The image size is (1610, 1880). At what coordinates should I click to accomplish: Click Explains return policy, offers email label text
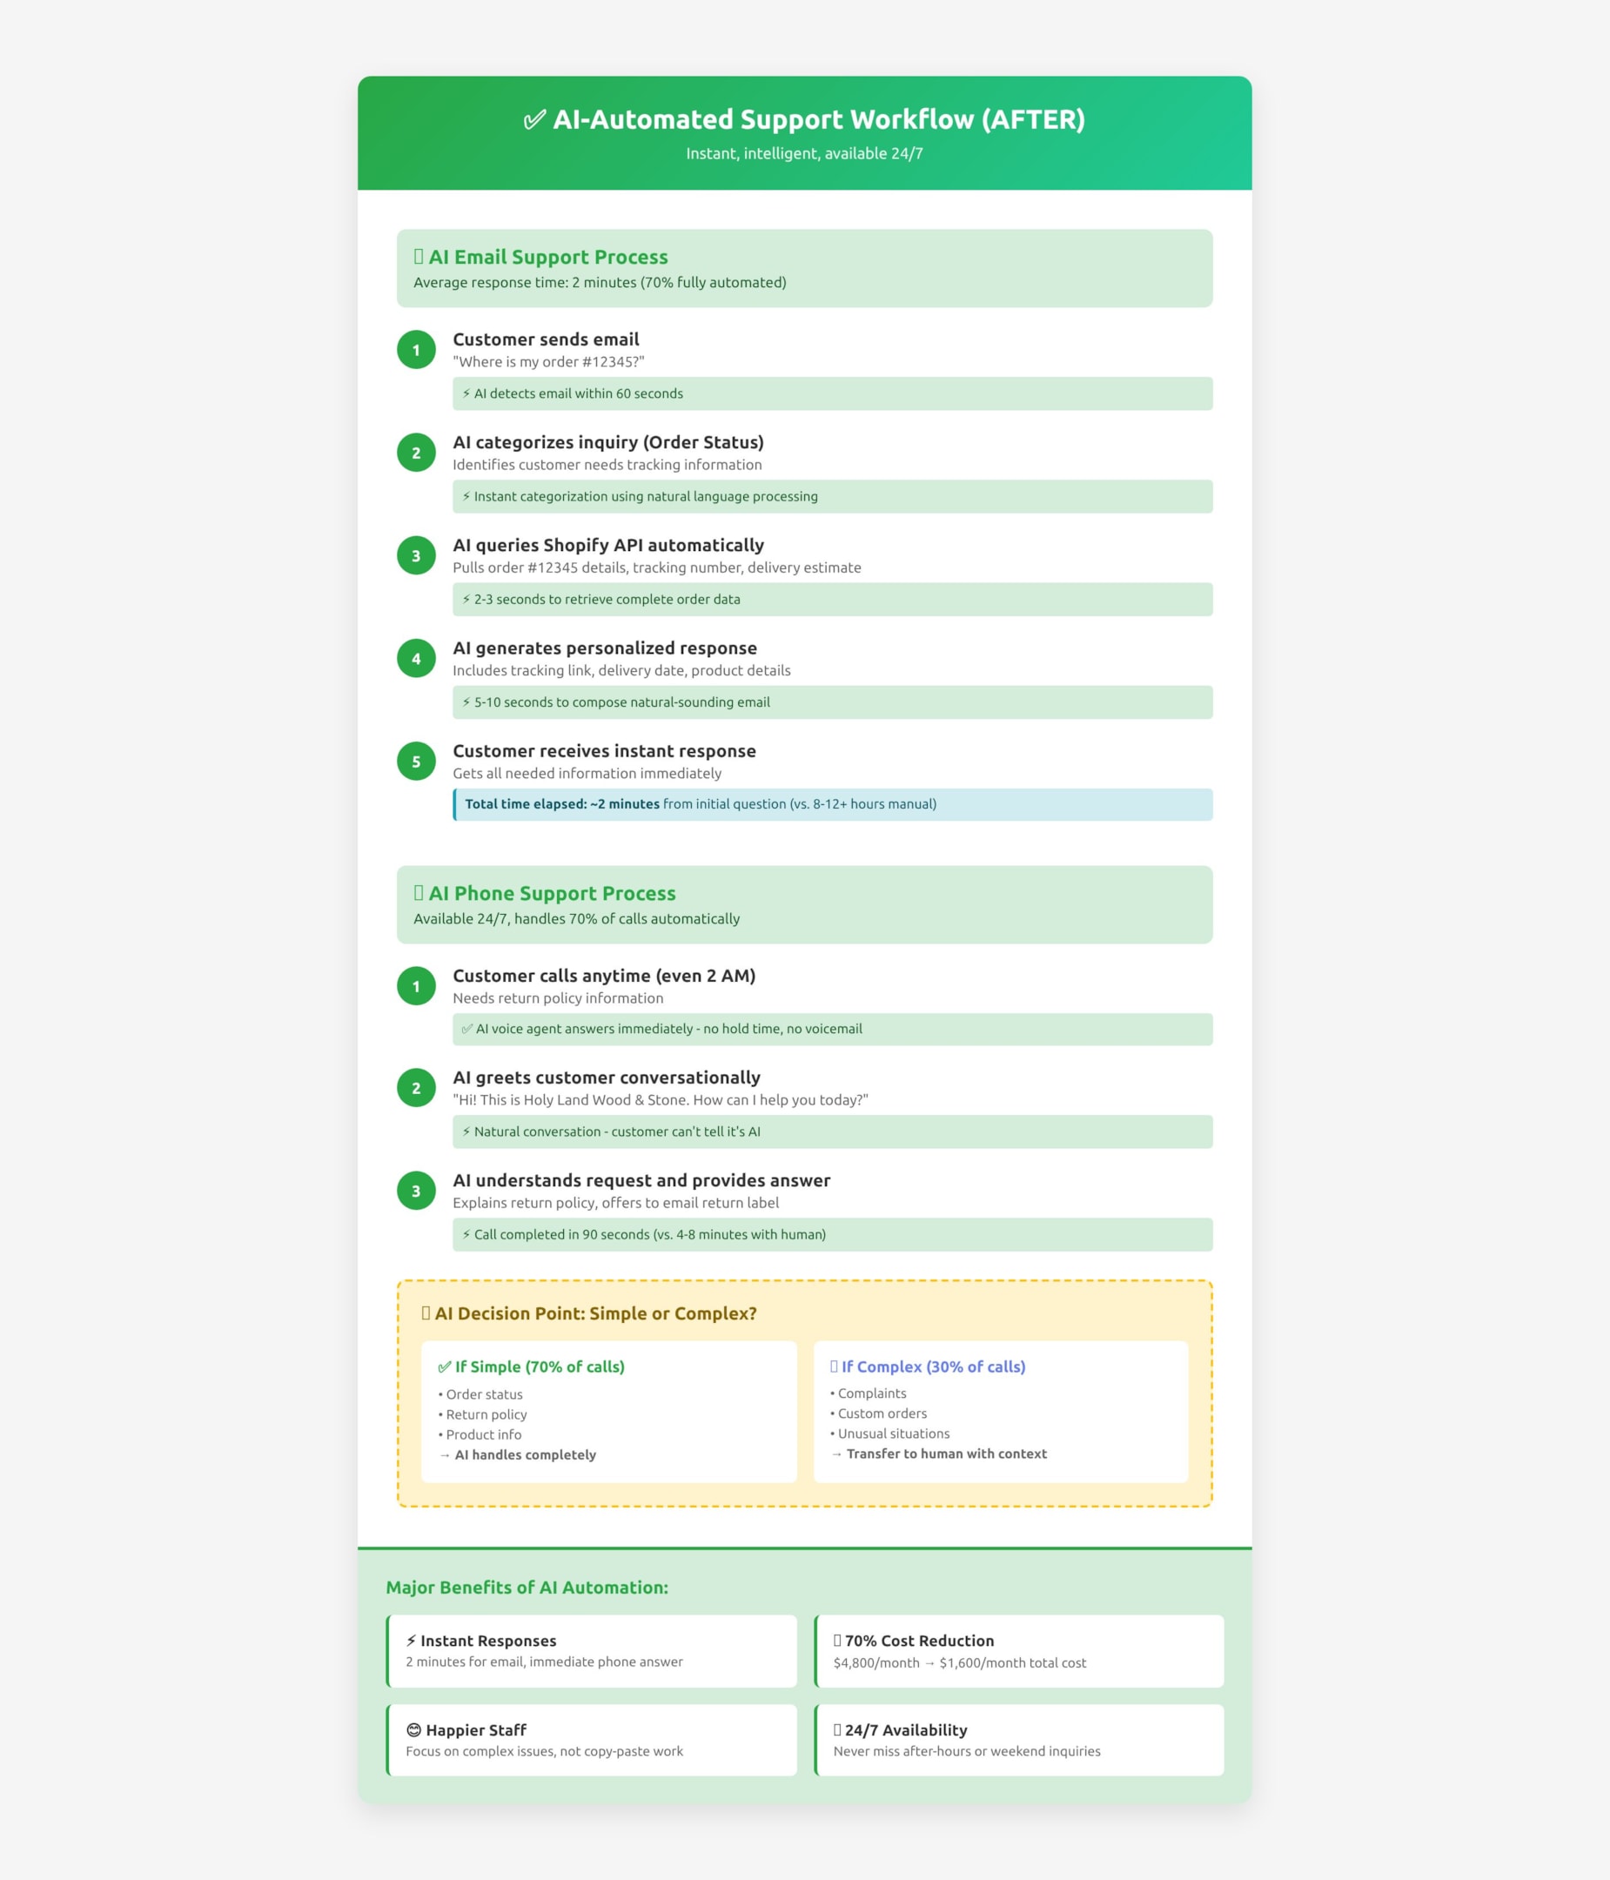pyautogui.click(x=616, y=1202)
